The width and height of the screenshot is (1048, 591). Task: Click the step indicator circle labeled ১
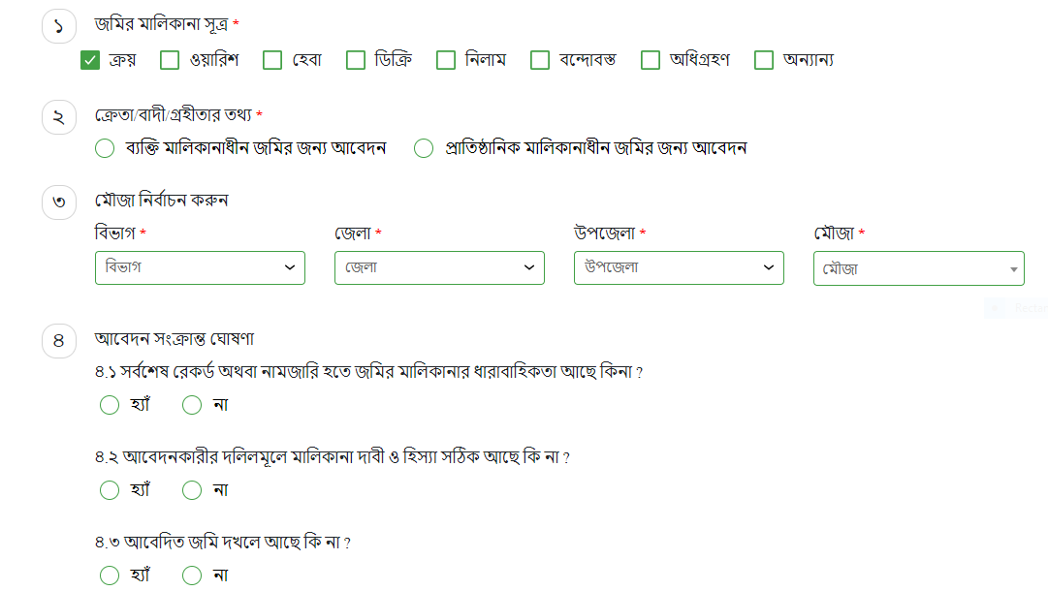point(59,26)
